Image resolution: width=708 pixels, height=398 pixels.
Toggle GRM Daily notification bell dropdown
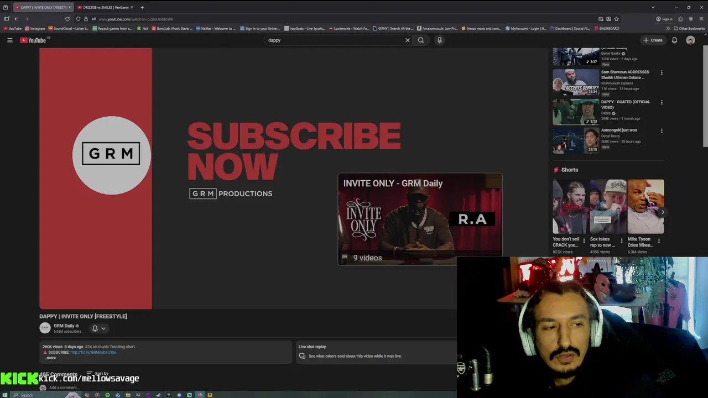coord(98,328)
